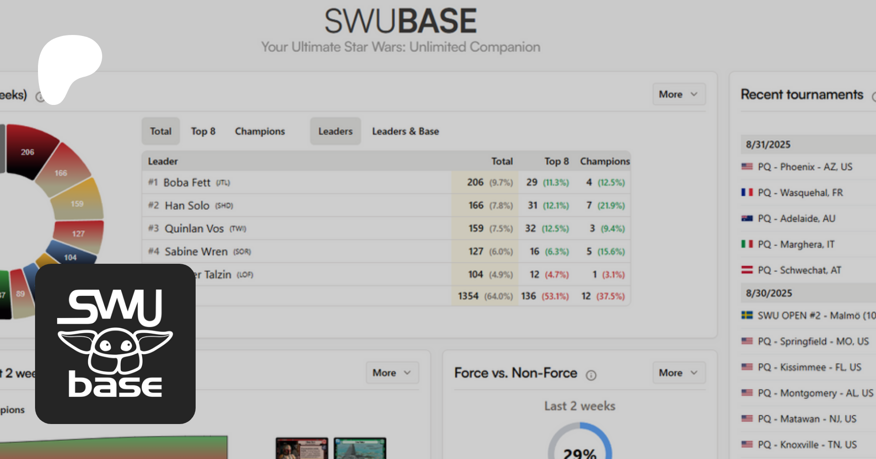Expand the More dropdown in Force vs. Non-Force

click(x=678, y=373)
